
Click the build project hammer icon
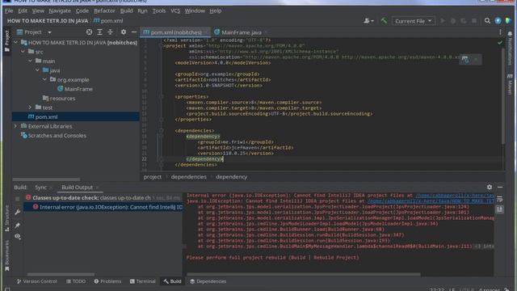[384, 21]
